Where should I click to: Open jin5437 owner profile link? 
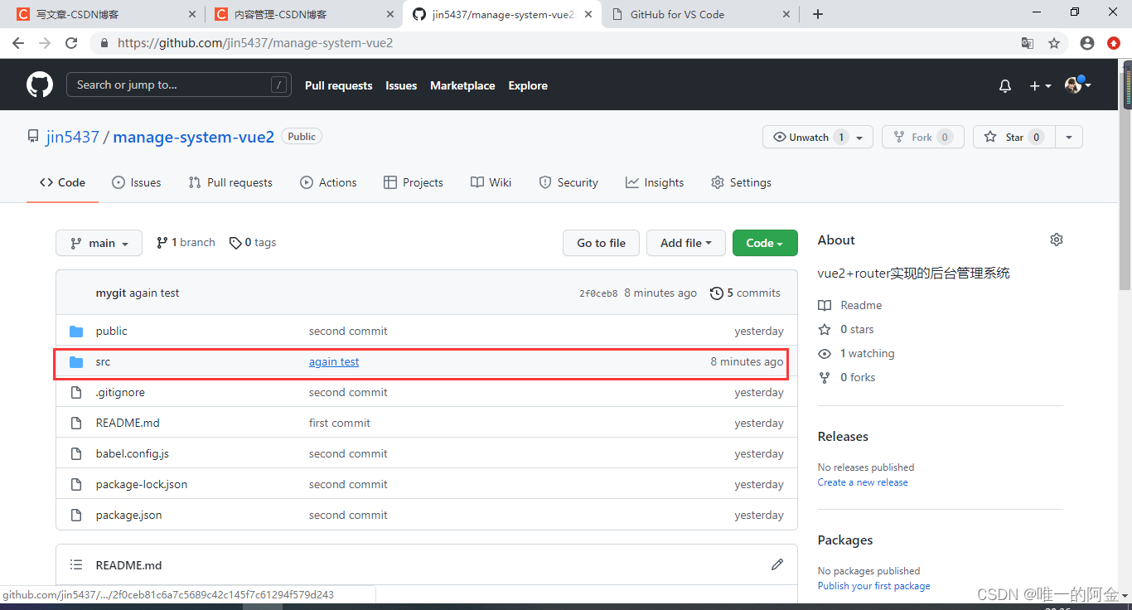tap(73, 137)
